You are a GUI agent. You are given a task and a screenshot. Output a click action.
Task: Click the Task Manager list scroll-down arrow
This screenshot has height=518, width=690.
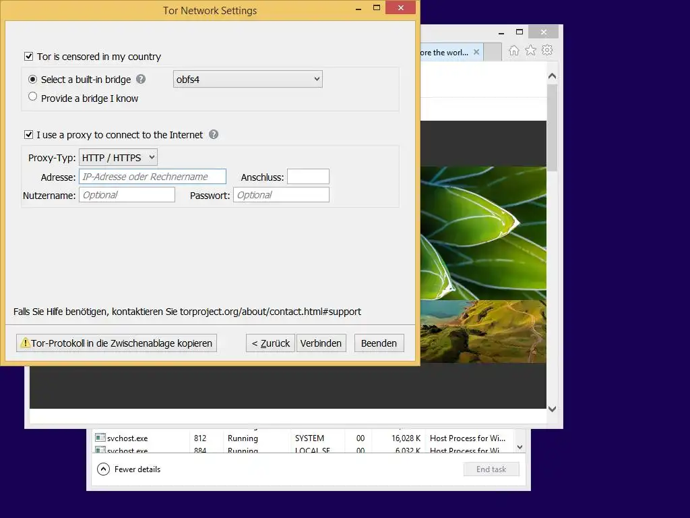click(x=520, y=447)
